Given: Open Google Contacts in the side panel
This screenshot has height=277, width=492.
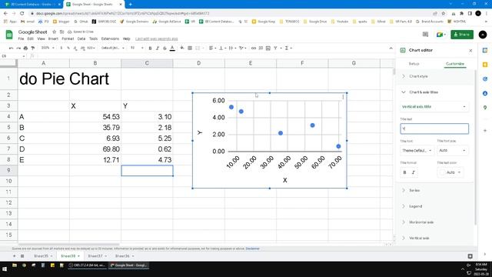Looking at the screenshot, I should click(x=485, y=93).
